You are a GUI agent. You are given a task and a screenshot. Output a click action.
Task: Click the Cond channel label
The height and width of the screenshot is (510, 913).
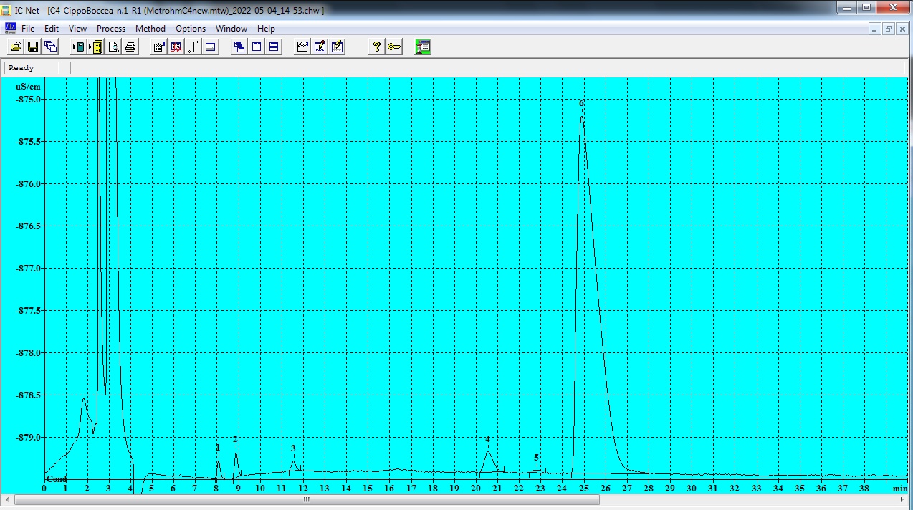tap(57, 479)
